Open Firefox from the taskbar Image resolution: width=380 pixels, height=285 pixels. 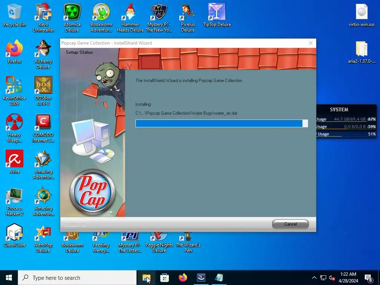pyautogui.click(x=183, y=278)
